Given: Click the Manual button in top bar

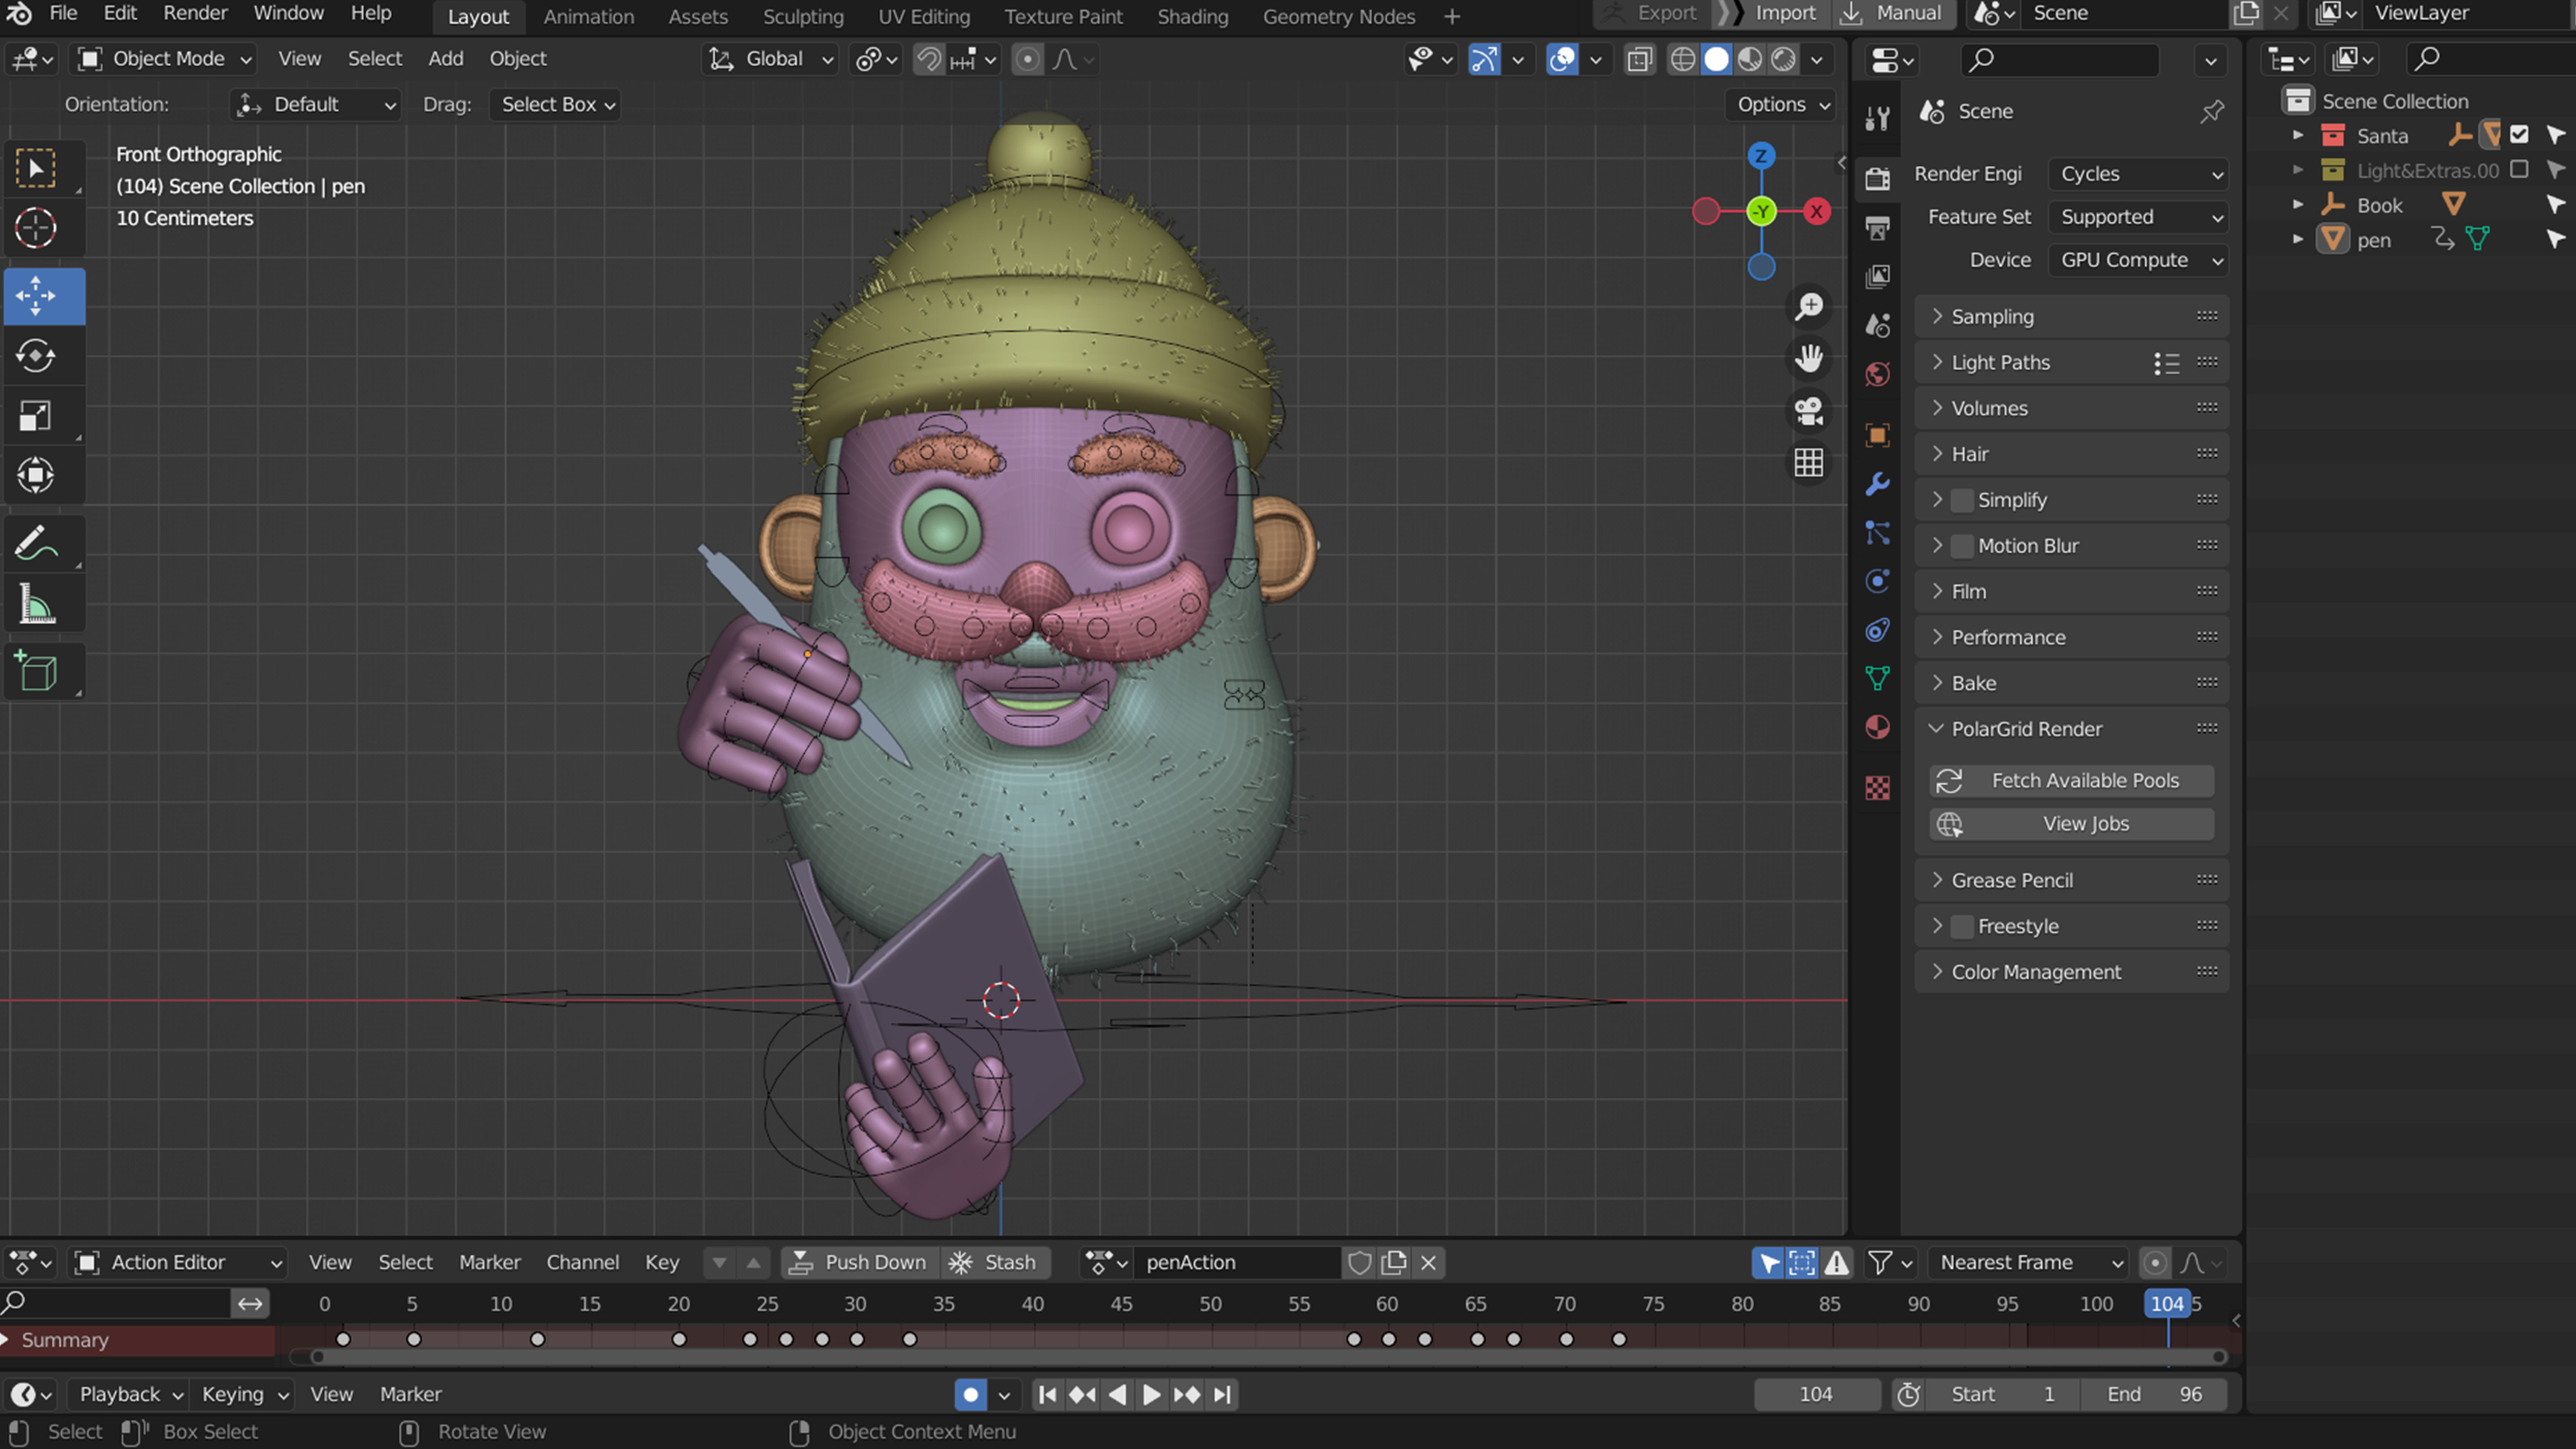Looking at the screenshot, I should tap(1894, 14).
